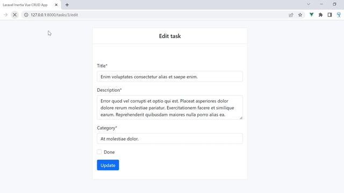Viewport: 344px width, 193px height.
Task: Grab the Description textarea resize handle
Action: pyautogui.click(x=241, y=118)
